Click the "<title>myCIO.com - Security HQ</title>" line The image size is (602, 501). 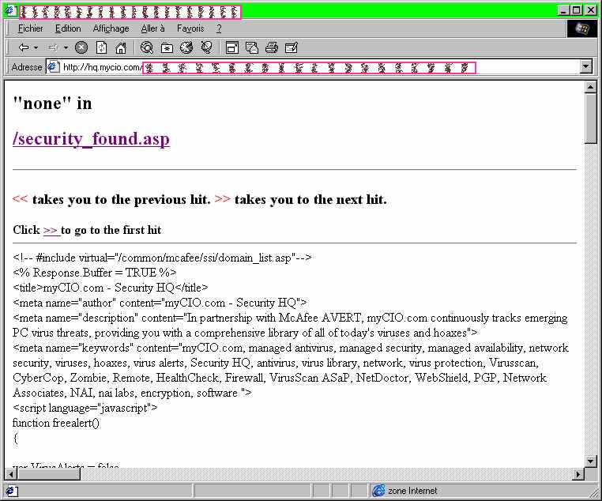tap(110, 288)
